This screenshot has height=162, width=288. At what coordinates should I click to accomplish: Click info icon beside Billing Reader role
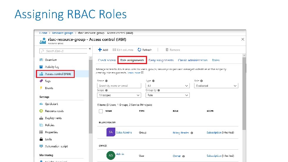pyautogui.click(x=192, y=133)
